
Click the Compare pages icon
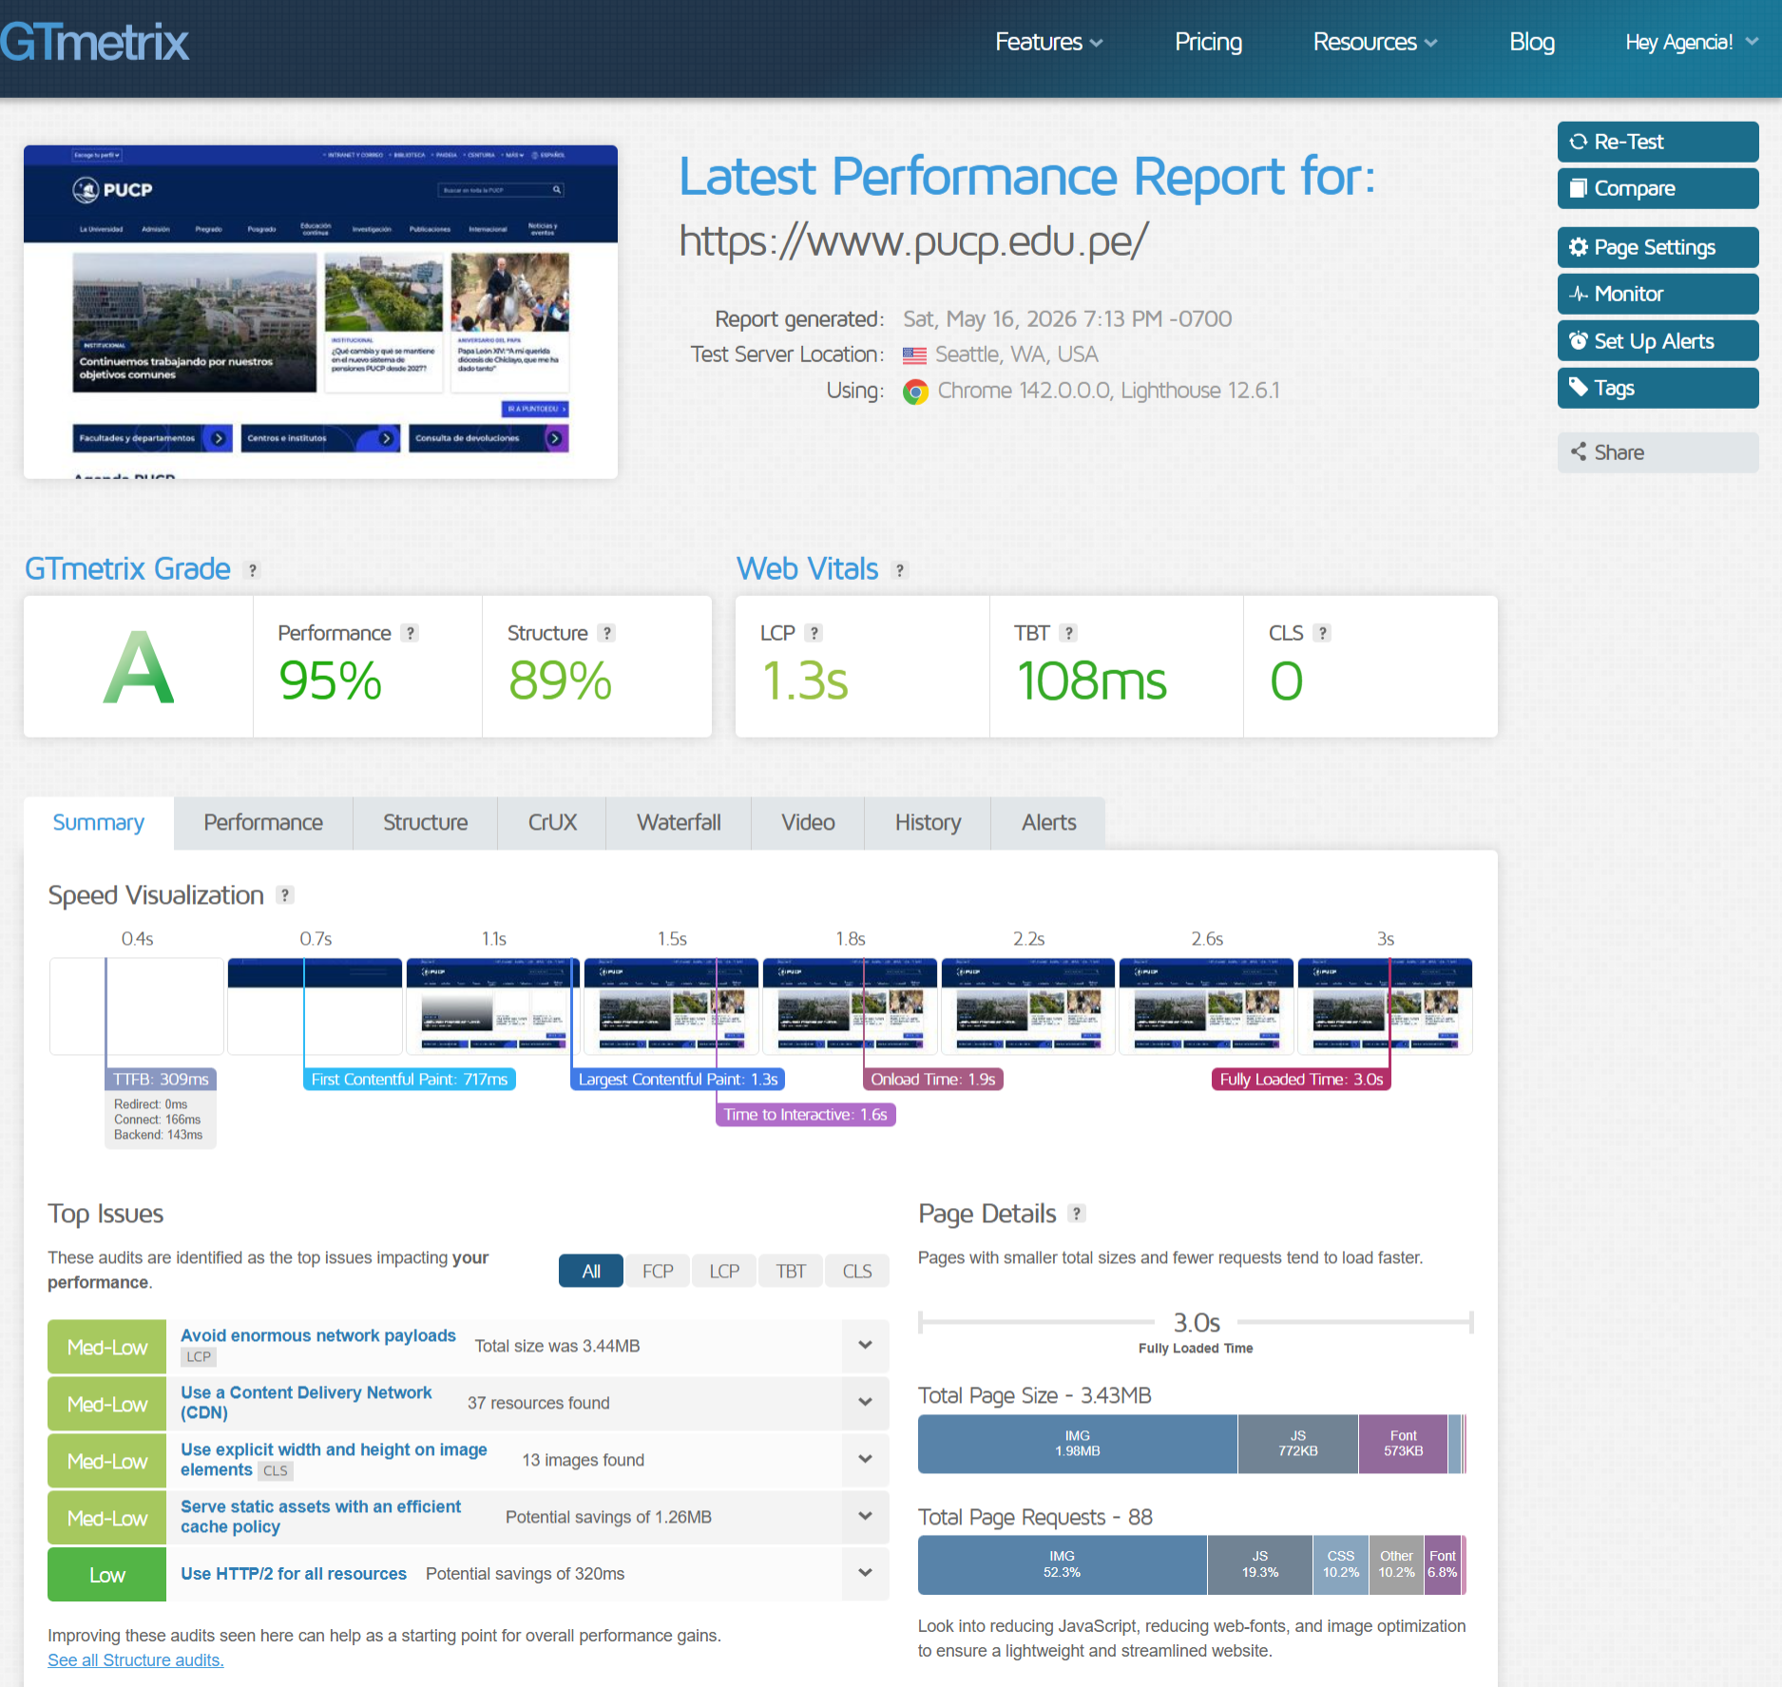coord(1579,187)
